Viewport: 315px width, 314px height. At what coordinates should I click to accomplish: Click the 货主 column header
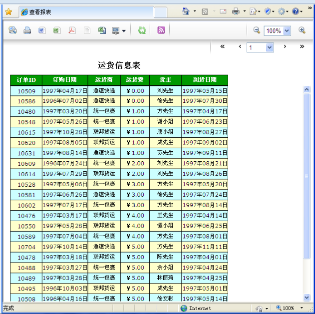[165, 80]
